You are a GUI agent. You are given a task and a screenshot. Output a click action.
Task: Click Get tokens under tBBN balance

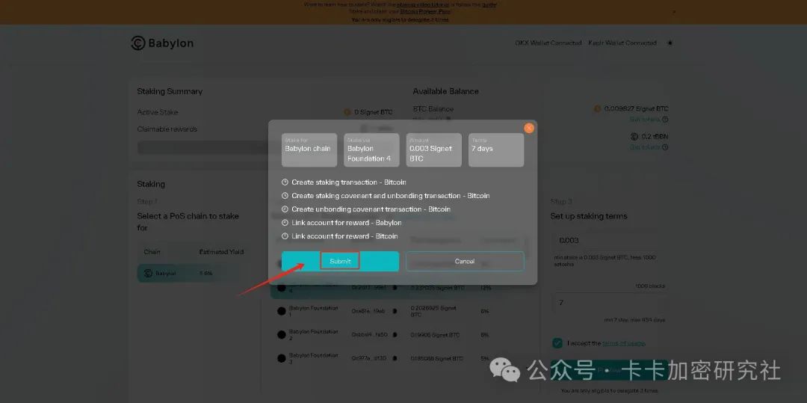point(644,147)
